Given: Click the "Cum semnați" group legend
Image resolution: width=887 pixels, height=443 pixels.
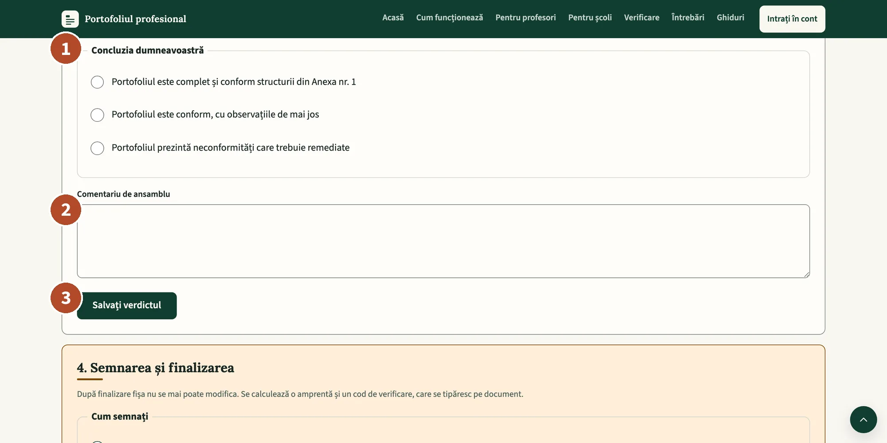Looking at the screenshot, I should click(x=120, y=416).
